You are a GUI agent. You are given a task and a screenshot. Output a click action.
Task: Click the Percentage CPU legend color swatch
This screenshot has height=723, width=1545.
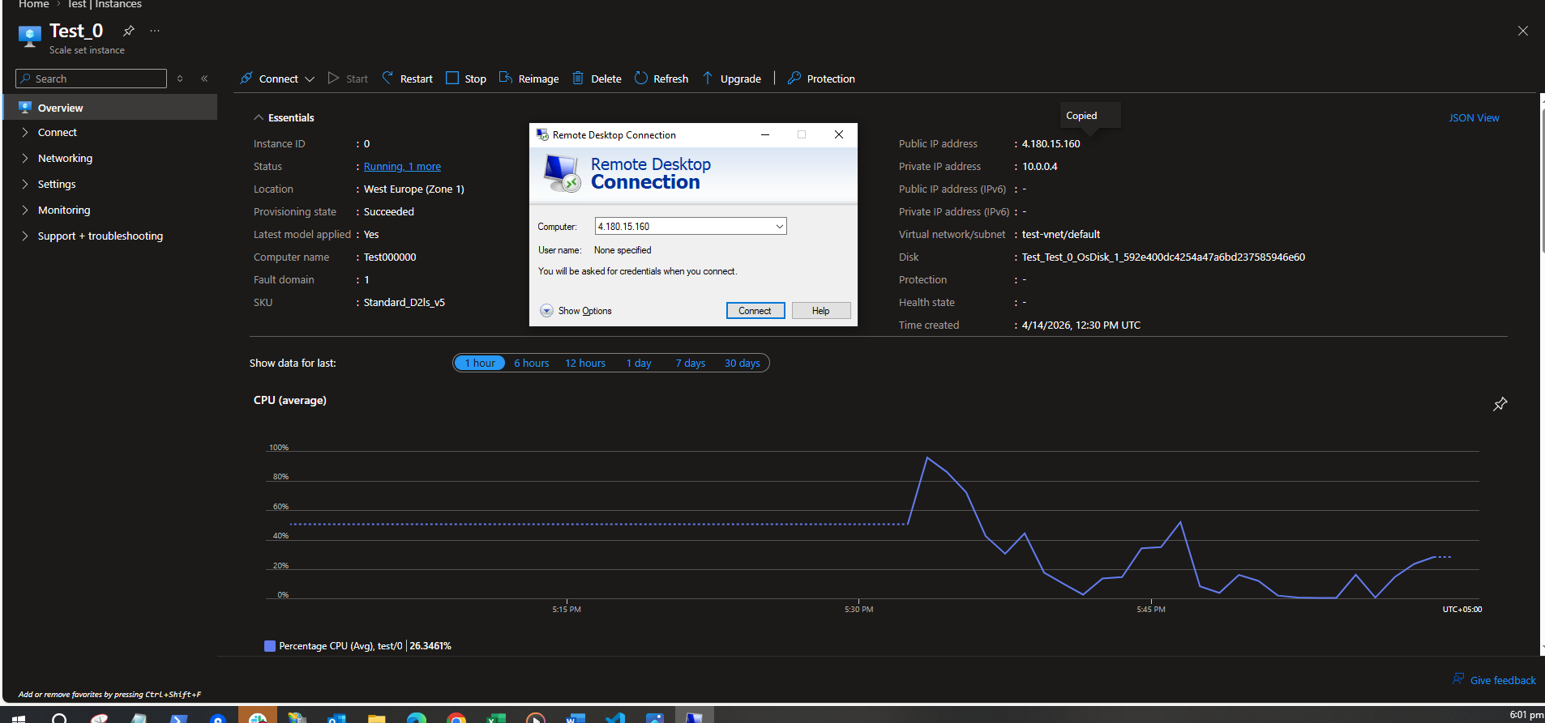tap(270, 646)
